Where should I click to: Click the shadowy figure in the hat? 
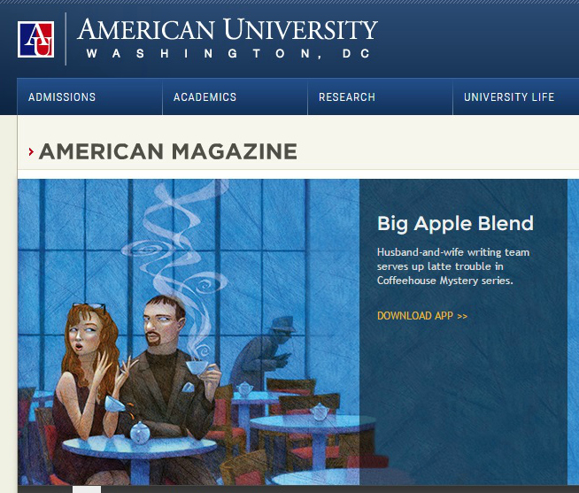[x=264, y=352]
